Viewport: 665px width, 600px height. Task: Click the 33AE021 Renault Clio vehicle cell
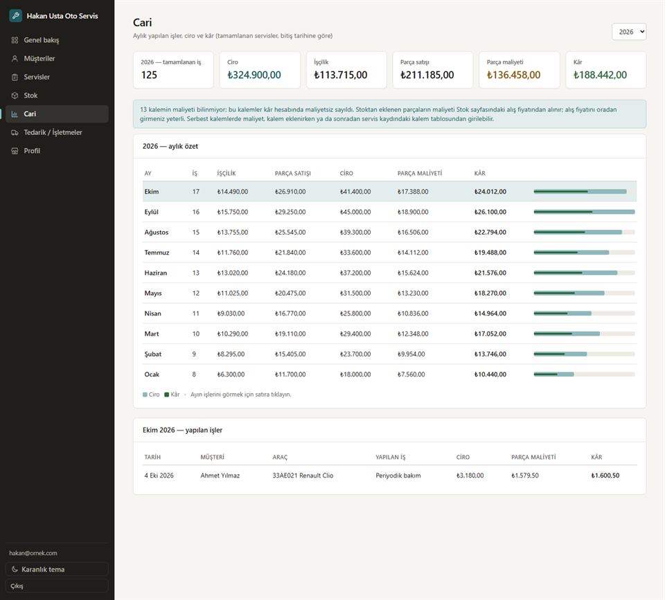tap(303, 475)
